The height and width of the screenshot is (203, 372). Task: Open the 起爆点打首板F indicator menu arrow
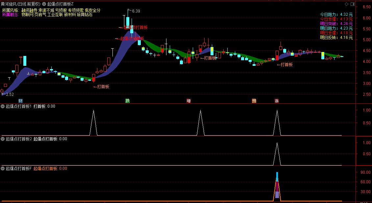[x=3, y=168]
